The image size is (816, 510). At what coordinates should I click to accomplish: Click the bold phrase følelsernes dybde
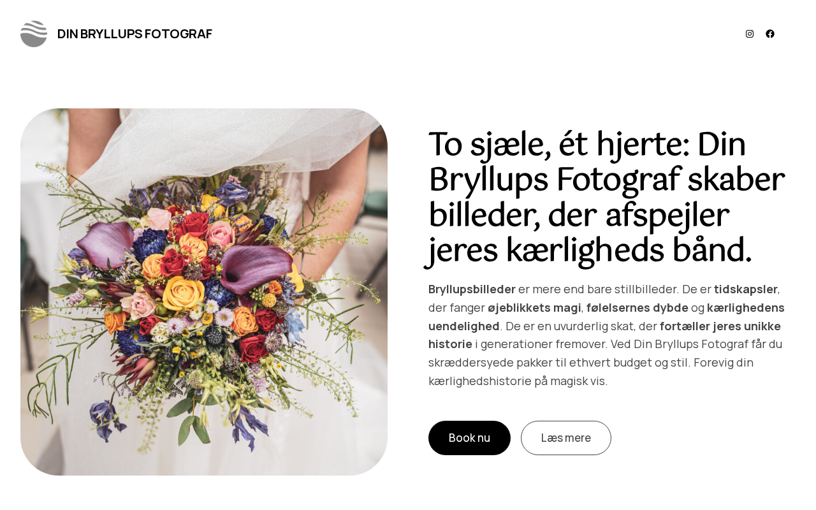click(637, 307)
